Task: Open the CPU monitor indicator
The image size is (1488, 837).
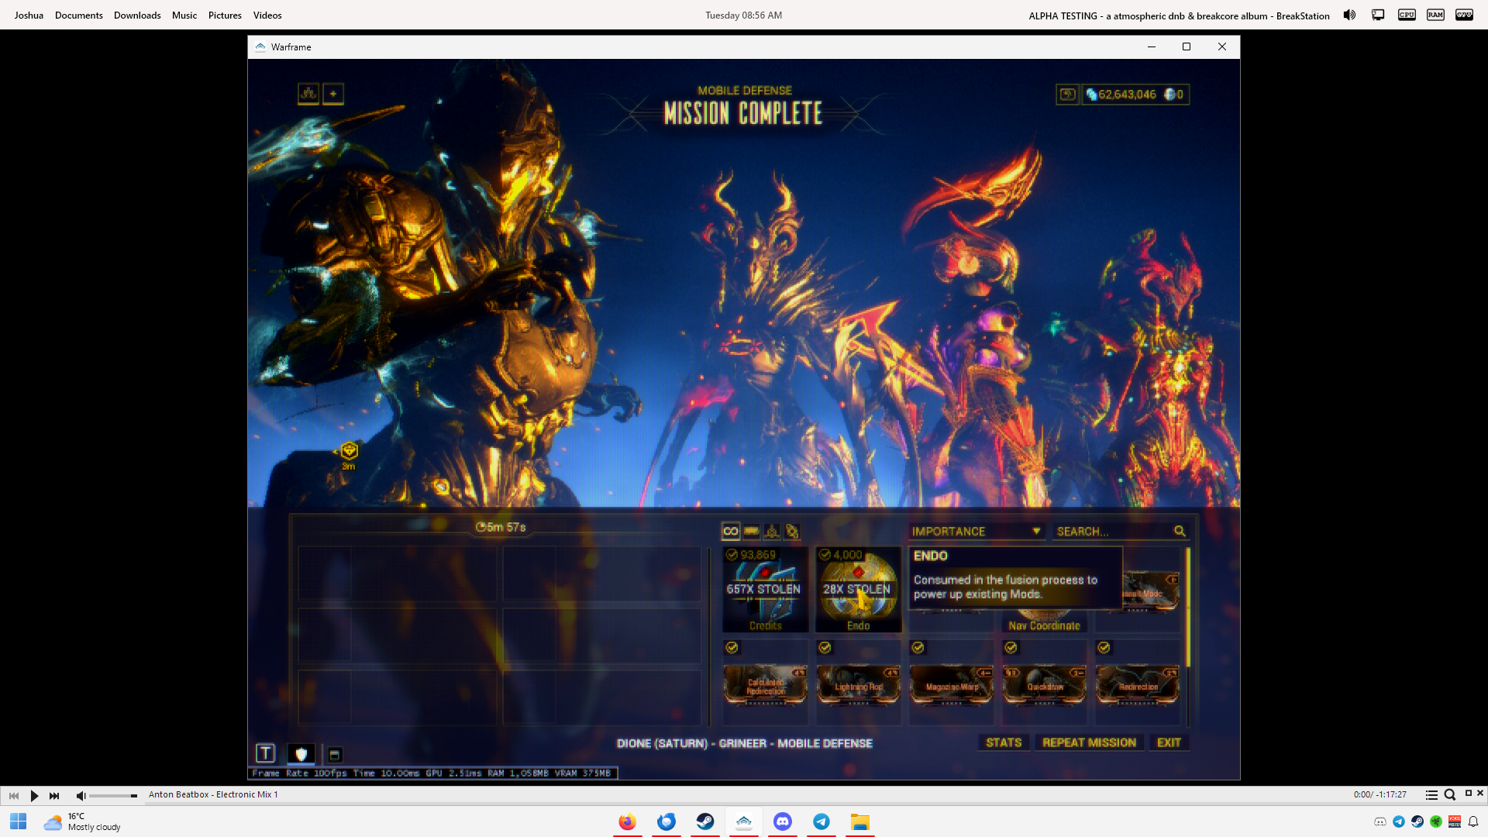Action: click(x=1407, y=15)
